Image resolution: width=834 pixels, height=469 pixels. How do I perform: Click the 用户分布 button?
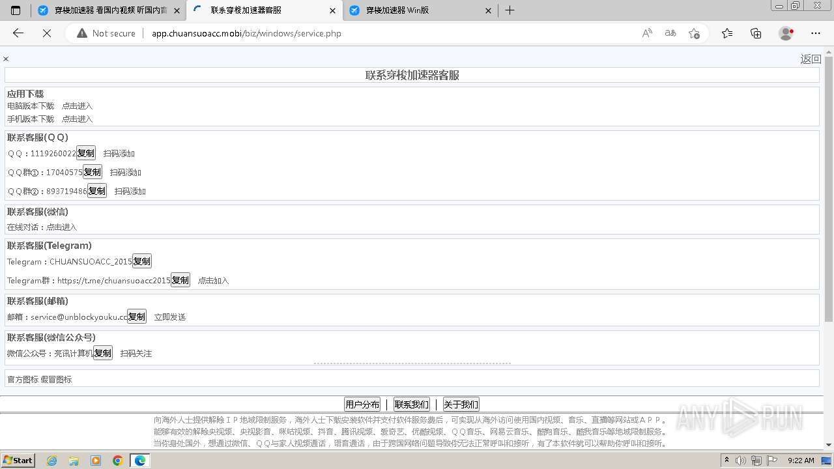pos(362,405)
